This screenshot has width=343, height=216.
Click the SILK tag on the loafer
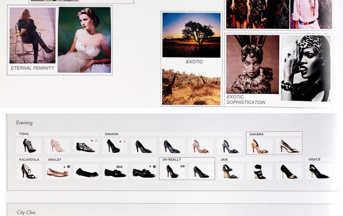pyautogui.click(x=120, y=167)
